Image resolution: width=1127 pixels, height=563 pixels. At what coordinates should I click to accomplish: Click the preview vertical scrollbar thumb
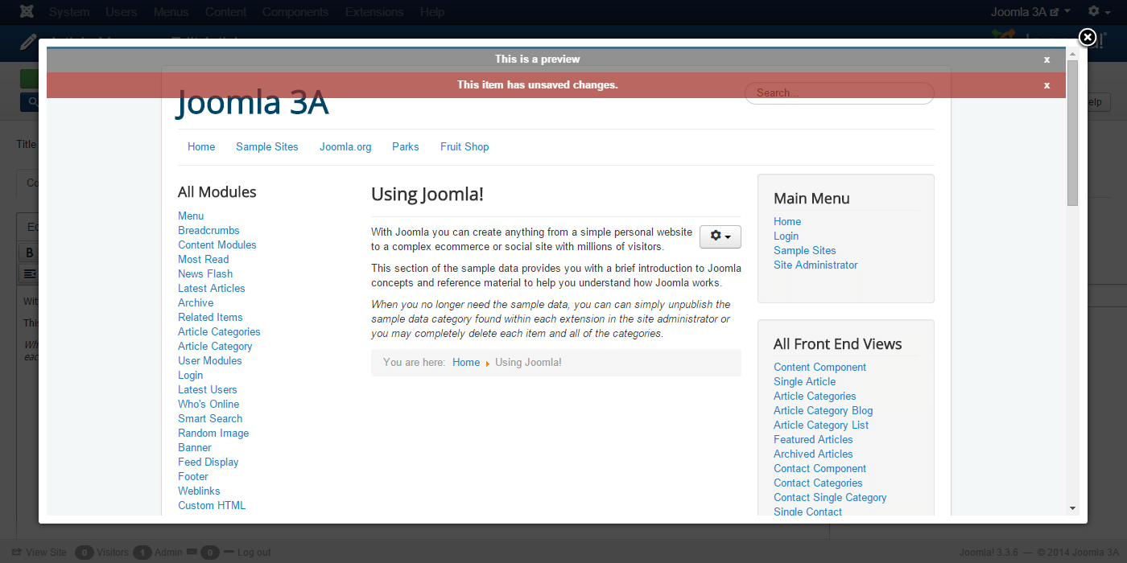(x=1072, y=133)
